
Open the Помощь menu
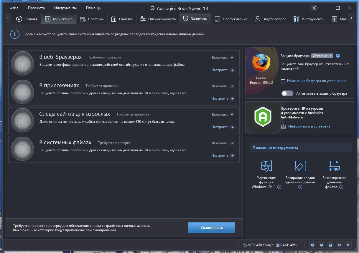pos(93,8)
